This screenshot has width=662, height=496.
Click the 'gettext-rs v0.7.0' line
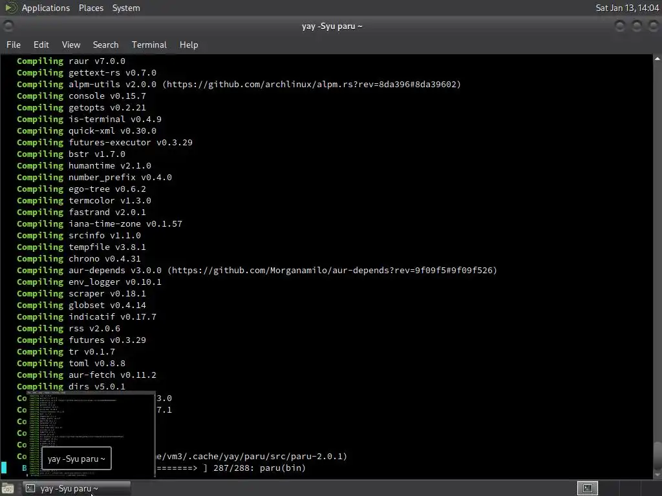coord(87,72)
